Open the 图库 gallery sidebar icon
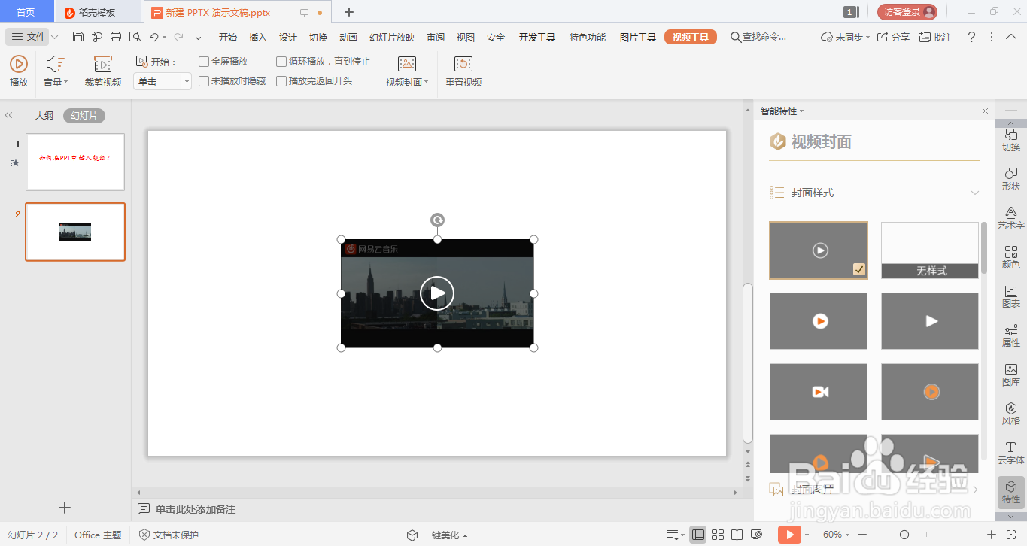Image resolution: width=1027 pixels, height=546 pixels. 1011,375
